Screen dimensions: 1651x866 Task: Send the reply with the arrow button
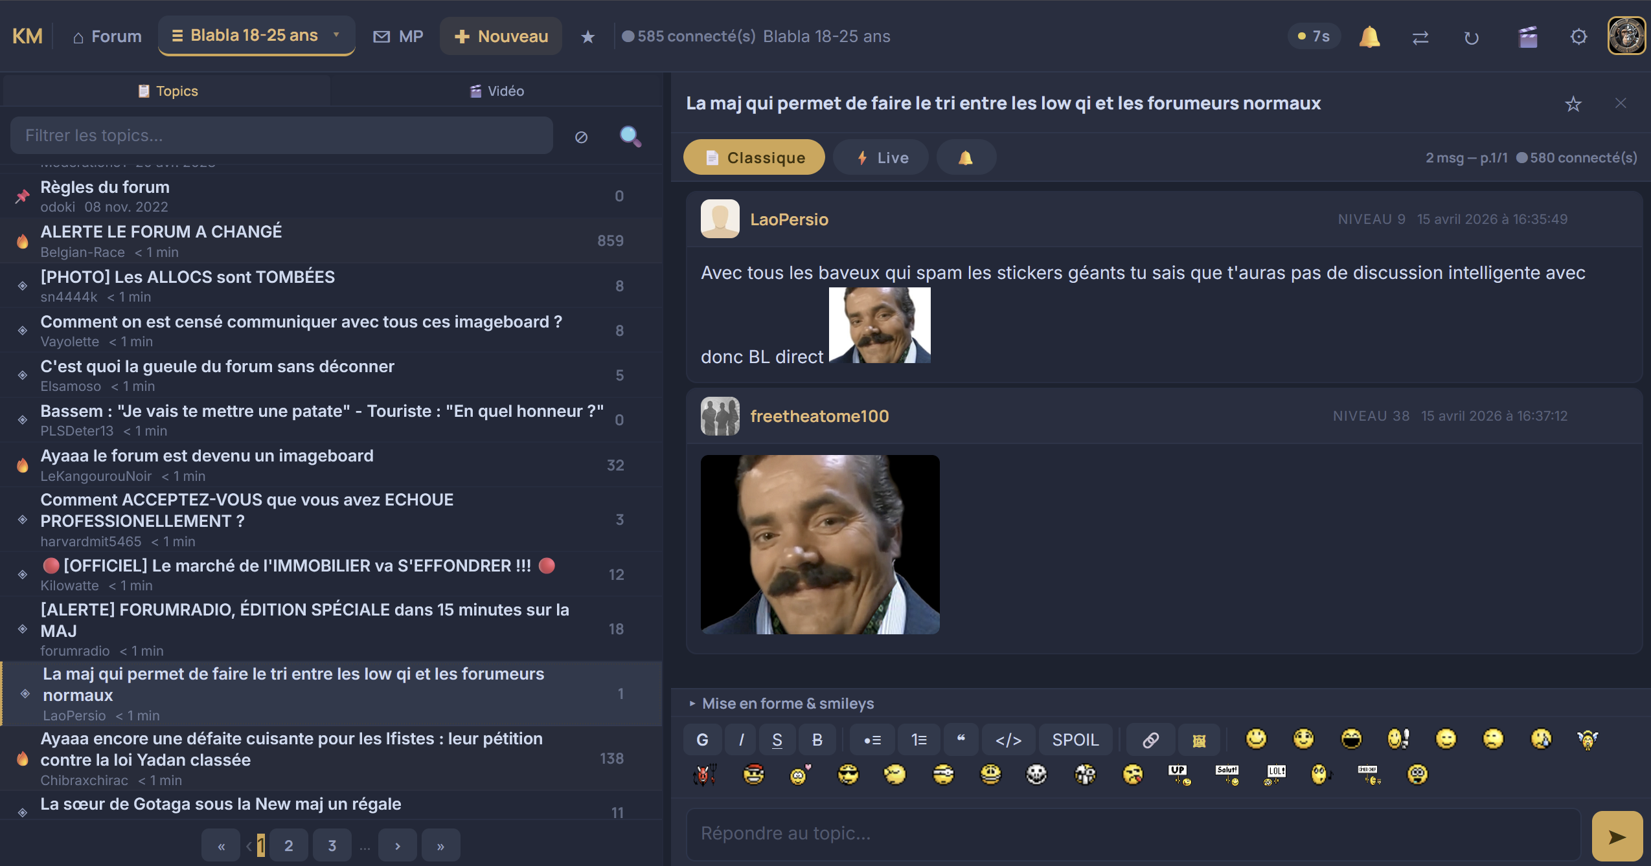[1617, 836]
